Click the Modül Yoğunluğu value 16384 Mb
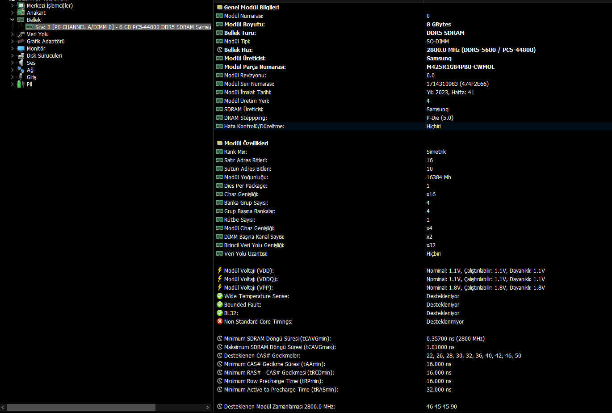 [x=439, y=177]
